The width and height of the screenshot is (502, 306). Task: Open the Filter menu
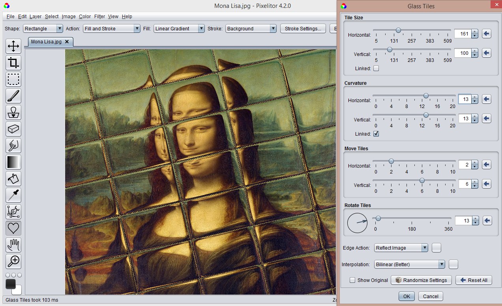point(100,17)
